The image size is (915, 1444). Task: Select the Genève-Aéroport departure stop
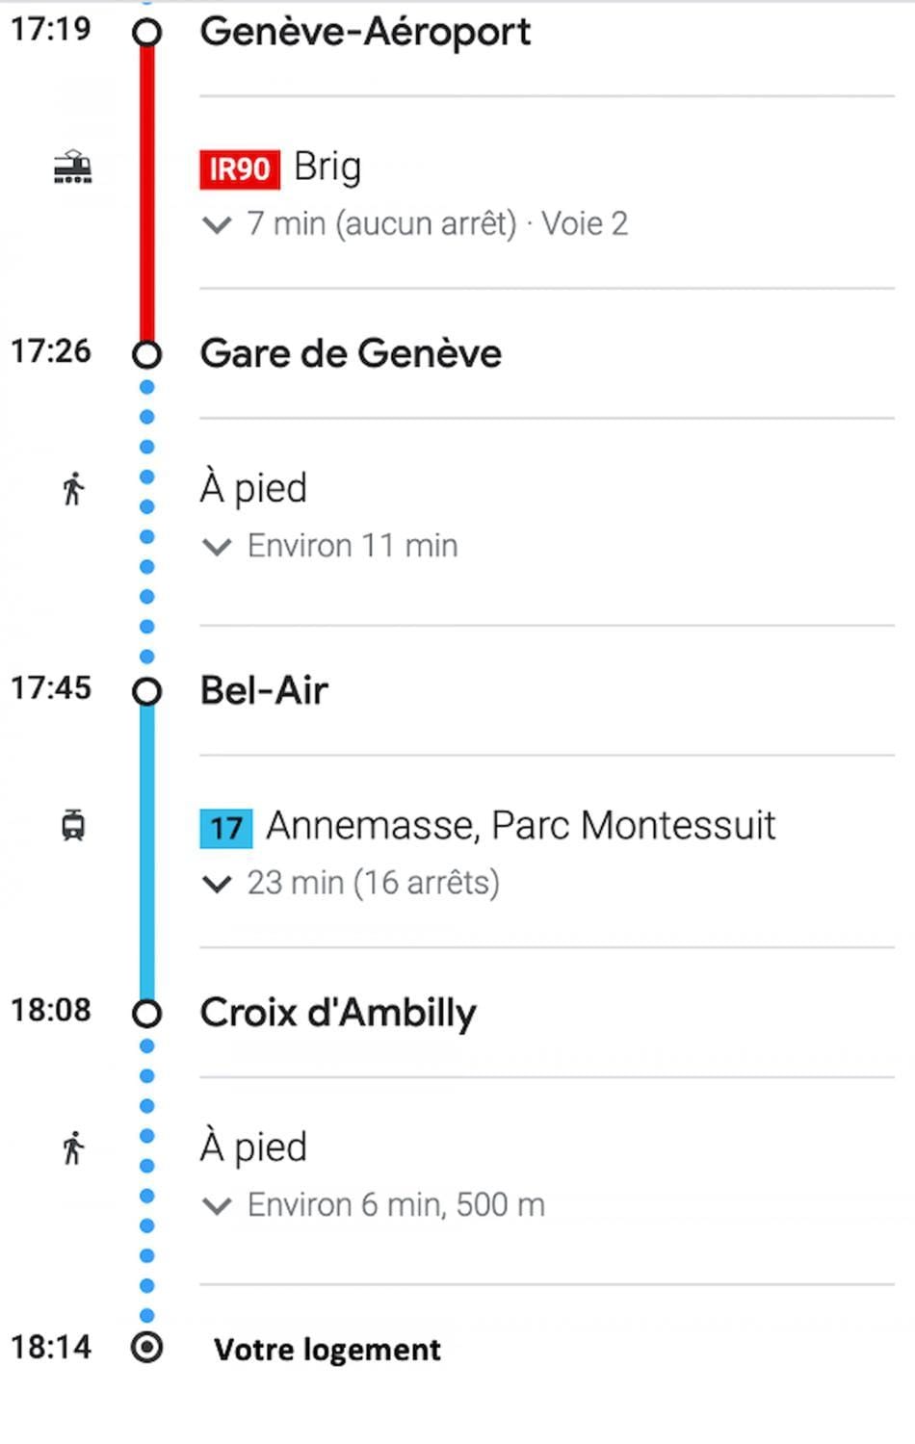tap(365, 32)
